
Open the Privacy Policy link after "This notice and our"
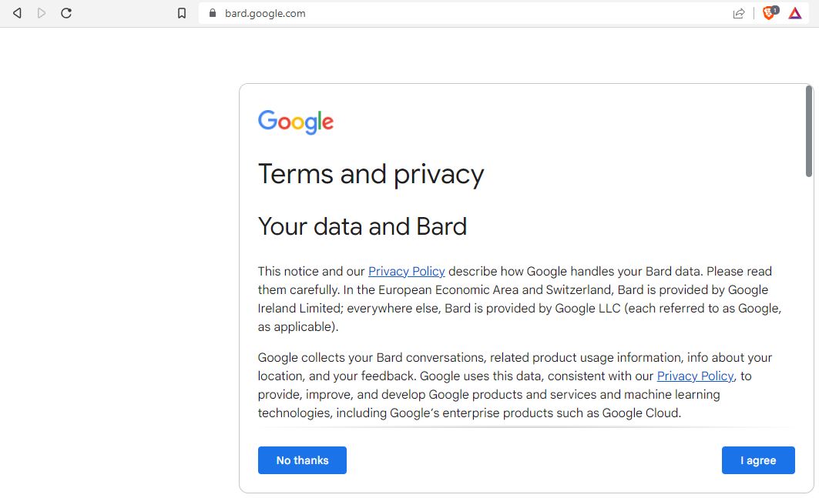coord(406,272)
